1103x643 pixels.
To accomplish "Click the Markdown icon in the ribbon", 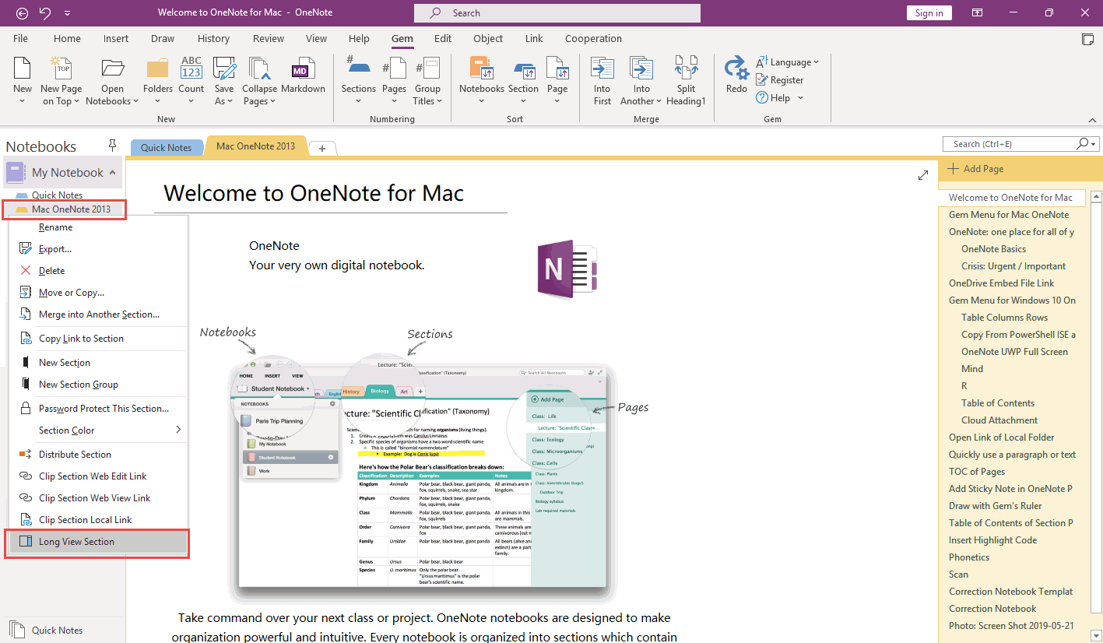I will click(303, 70).
